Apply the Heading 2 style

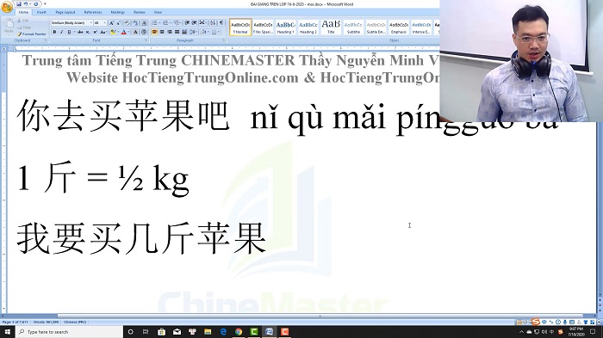(x=308, y=28)
